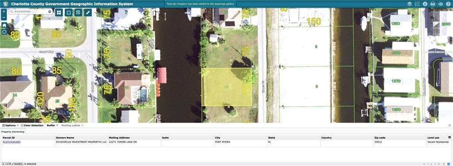The height and width of the screenshot is (166, 453).
Task: Click the highlighted yellow parcel on map
Action: coord(226,87)
